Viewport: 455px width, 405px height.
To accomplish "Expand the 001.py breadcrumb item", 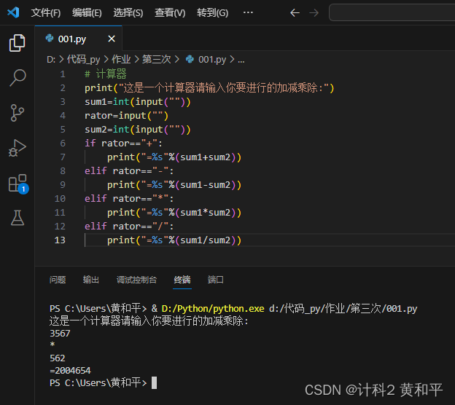I will pyautogui.click(x=212, y=60).
